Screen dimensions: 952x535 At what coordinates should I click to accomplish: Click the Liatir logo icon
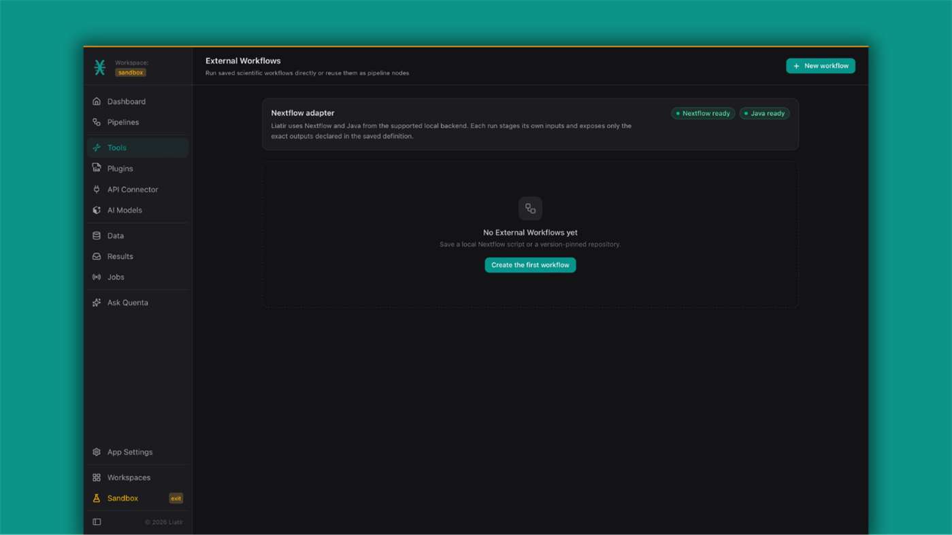click(100, 67)
